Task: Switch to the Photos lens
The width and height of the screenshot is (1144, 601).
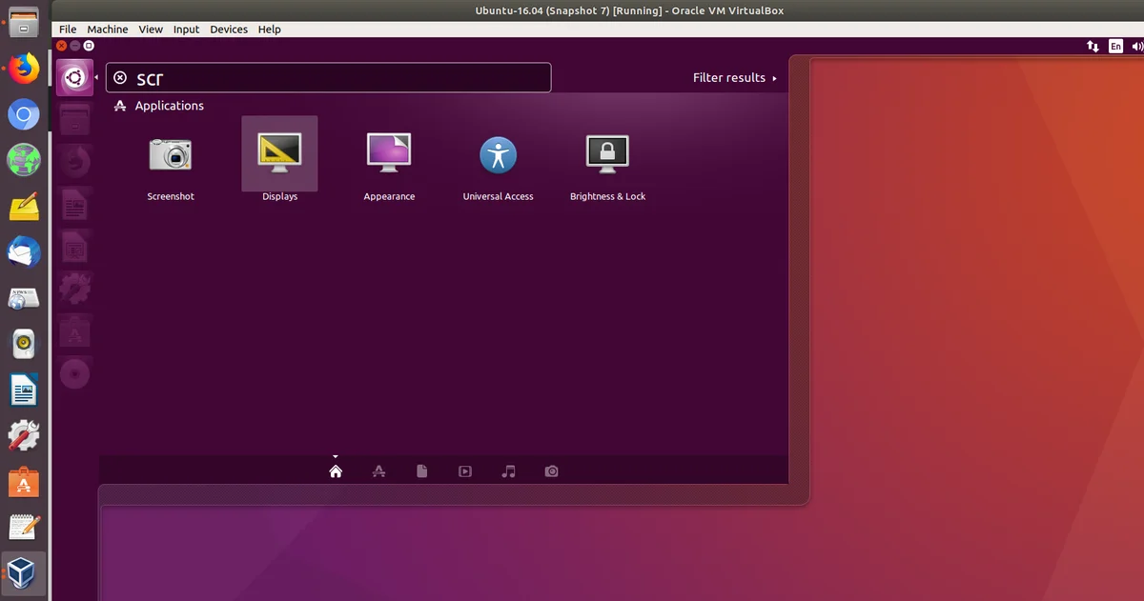Action: (x=551, y=471)
